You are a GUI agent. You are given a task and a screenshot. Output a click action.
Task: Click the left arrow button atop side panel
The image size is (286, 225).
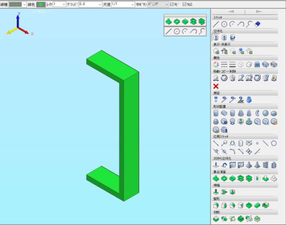pos(231,12)
